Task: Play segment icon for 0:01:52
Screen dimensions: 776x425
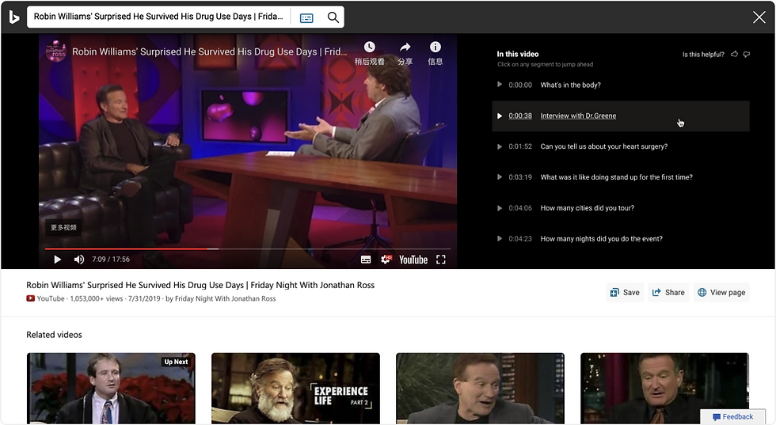Action: [x=500, y=146]
